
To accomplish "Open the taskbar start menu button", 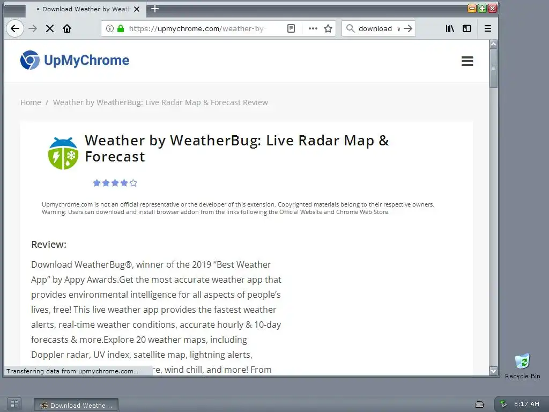I will (x=14, y=404).
